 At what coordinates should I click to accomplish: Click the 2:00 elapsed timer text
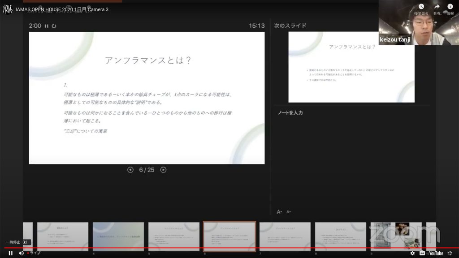pyautogui.click(x=35, y=26)
